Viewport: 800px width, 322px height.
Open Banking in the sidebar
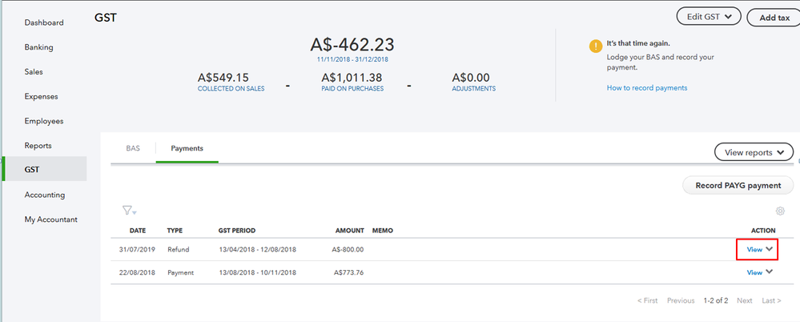(x=39, y=47)
